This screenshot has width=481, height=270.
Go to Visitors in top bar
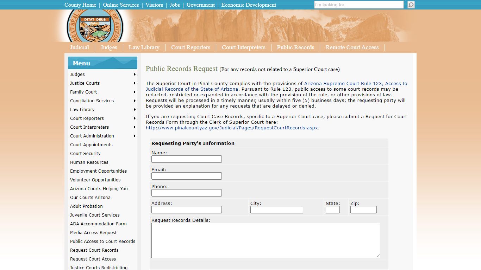point(154,5)
